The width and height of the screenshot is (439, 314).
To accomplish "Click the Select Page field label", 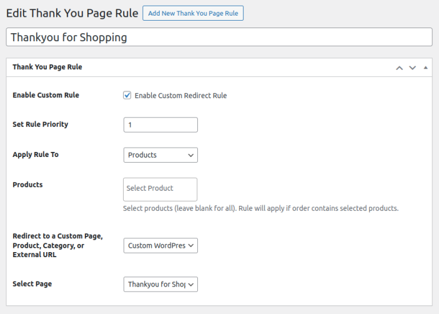I will coord(32,283).
